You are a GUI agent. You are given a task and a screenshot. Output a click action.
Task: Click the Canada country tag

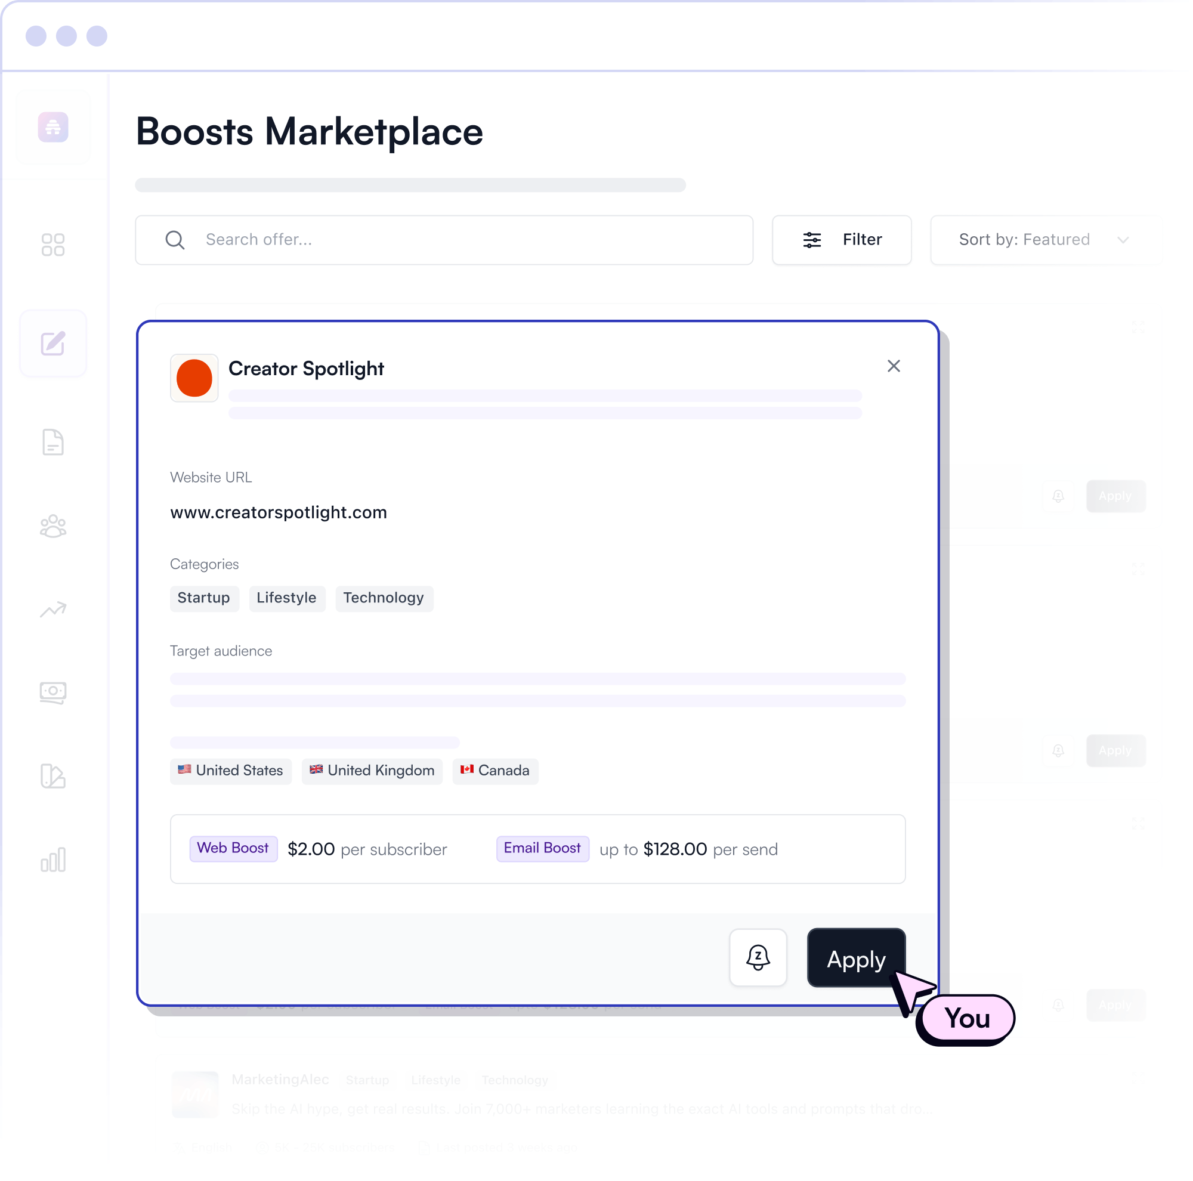tap(495, 772)
